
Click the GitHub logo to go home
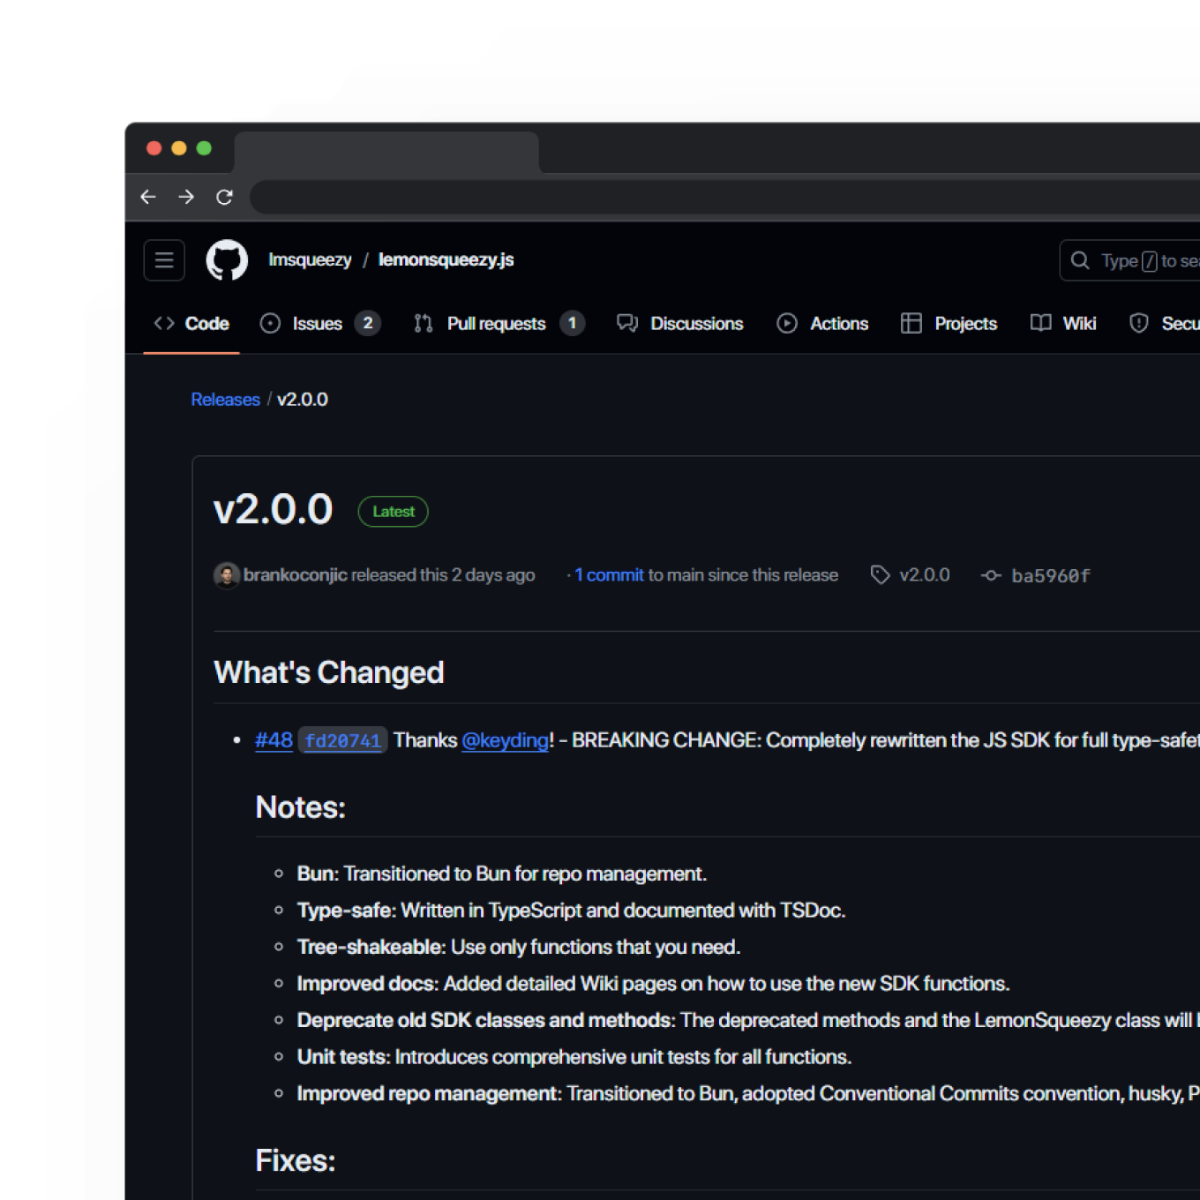(227, 259)
